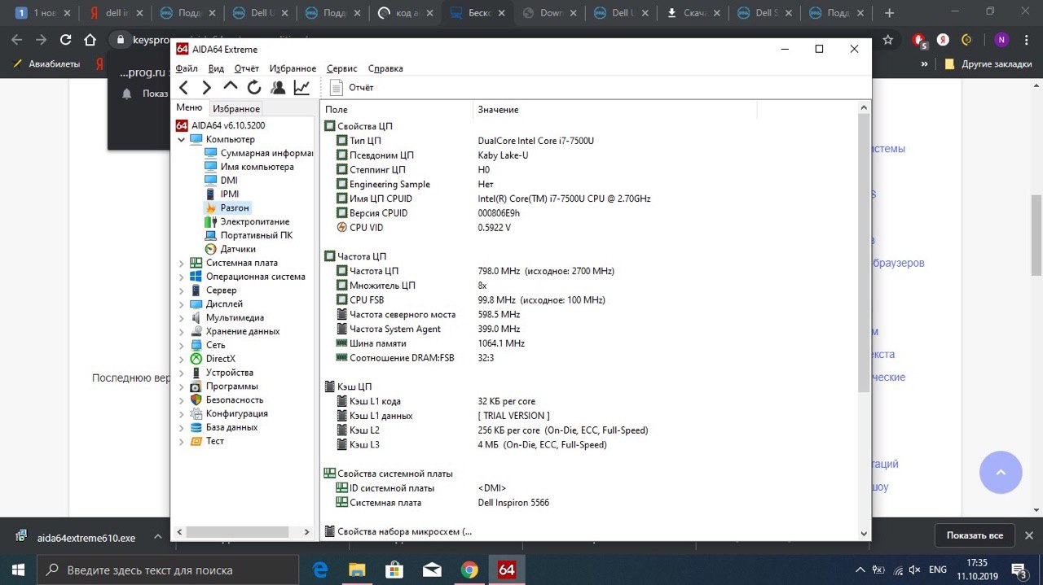Expand the Мультимедиа node
The image size is (1043, 585).
pos(182,317)
